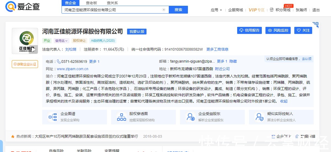Open the QR code icon at top right

(x=315, y=25)
